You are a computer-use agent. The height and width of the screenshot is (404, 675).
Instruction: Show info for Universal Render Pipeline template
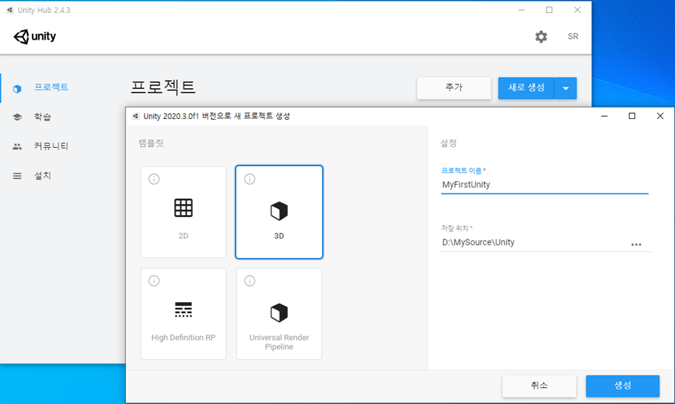click(250, 281)
